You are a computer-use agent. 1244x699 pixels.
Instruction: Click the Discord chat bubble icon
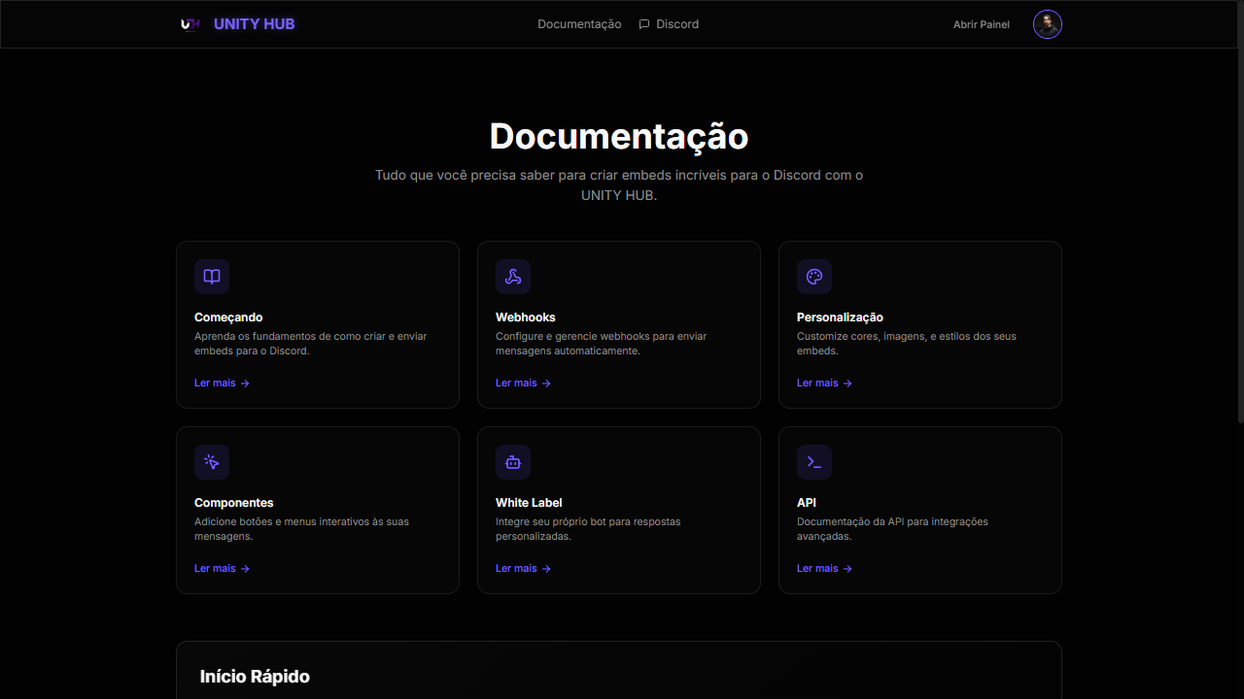point(644,24)
